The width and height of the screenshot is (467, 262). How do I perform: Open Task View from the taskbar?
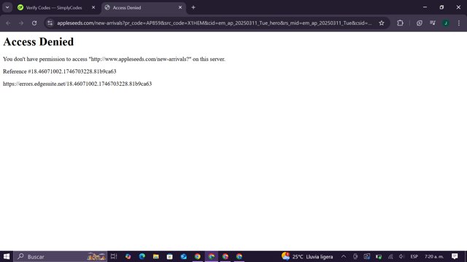click(114, 256)
